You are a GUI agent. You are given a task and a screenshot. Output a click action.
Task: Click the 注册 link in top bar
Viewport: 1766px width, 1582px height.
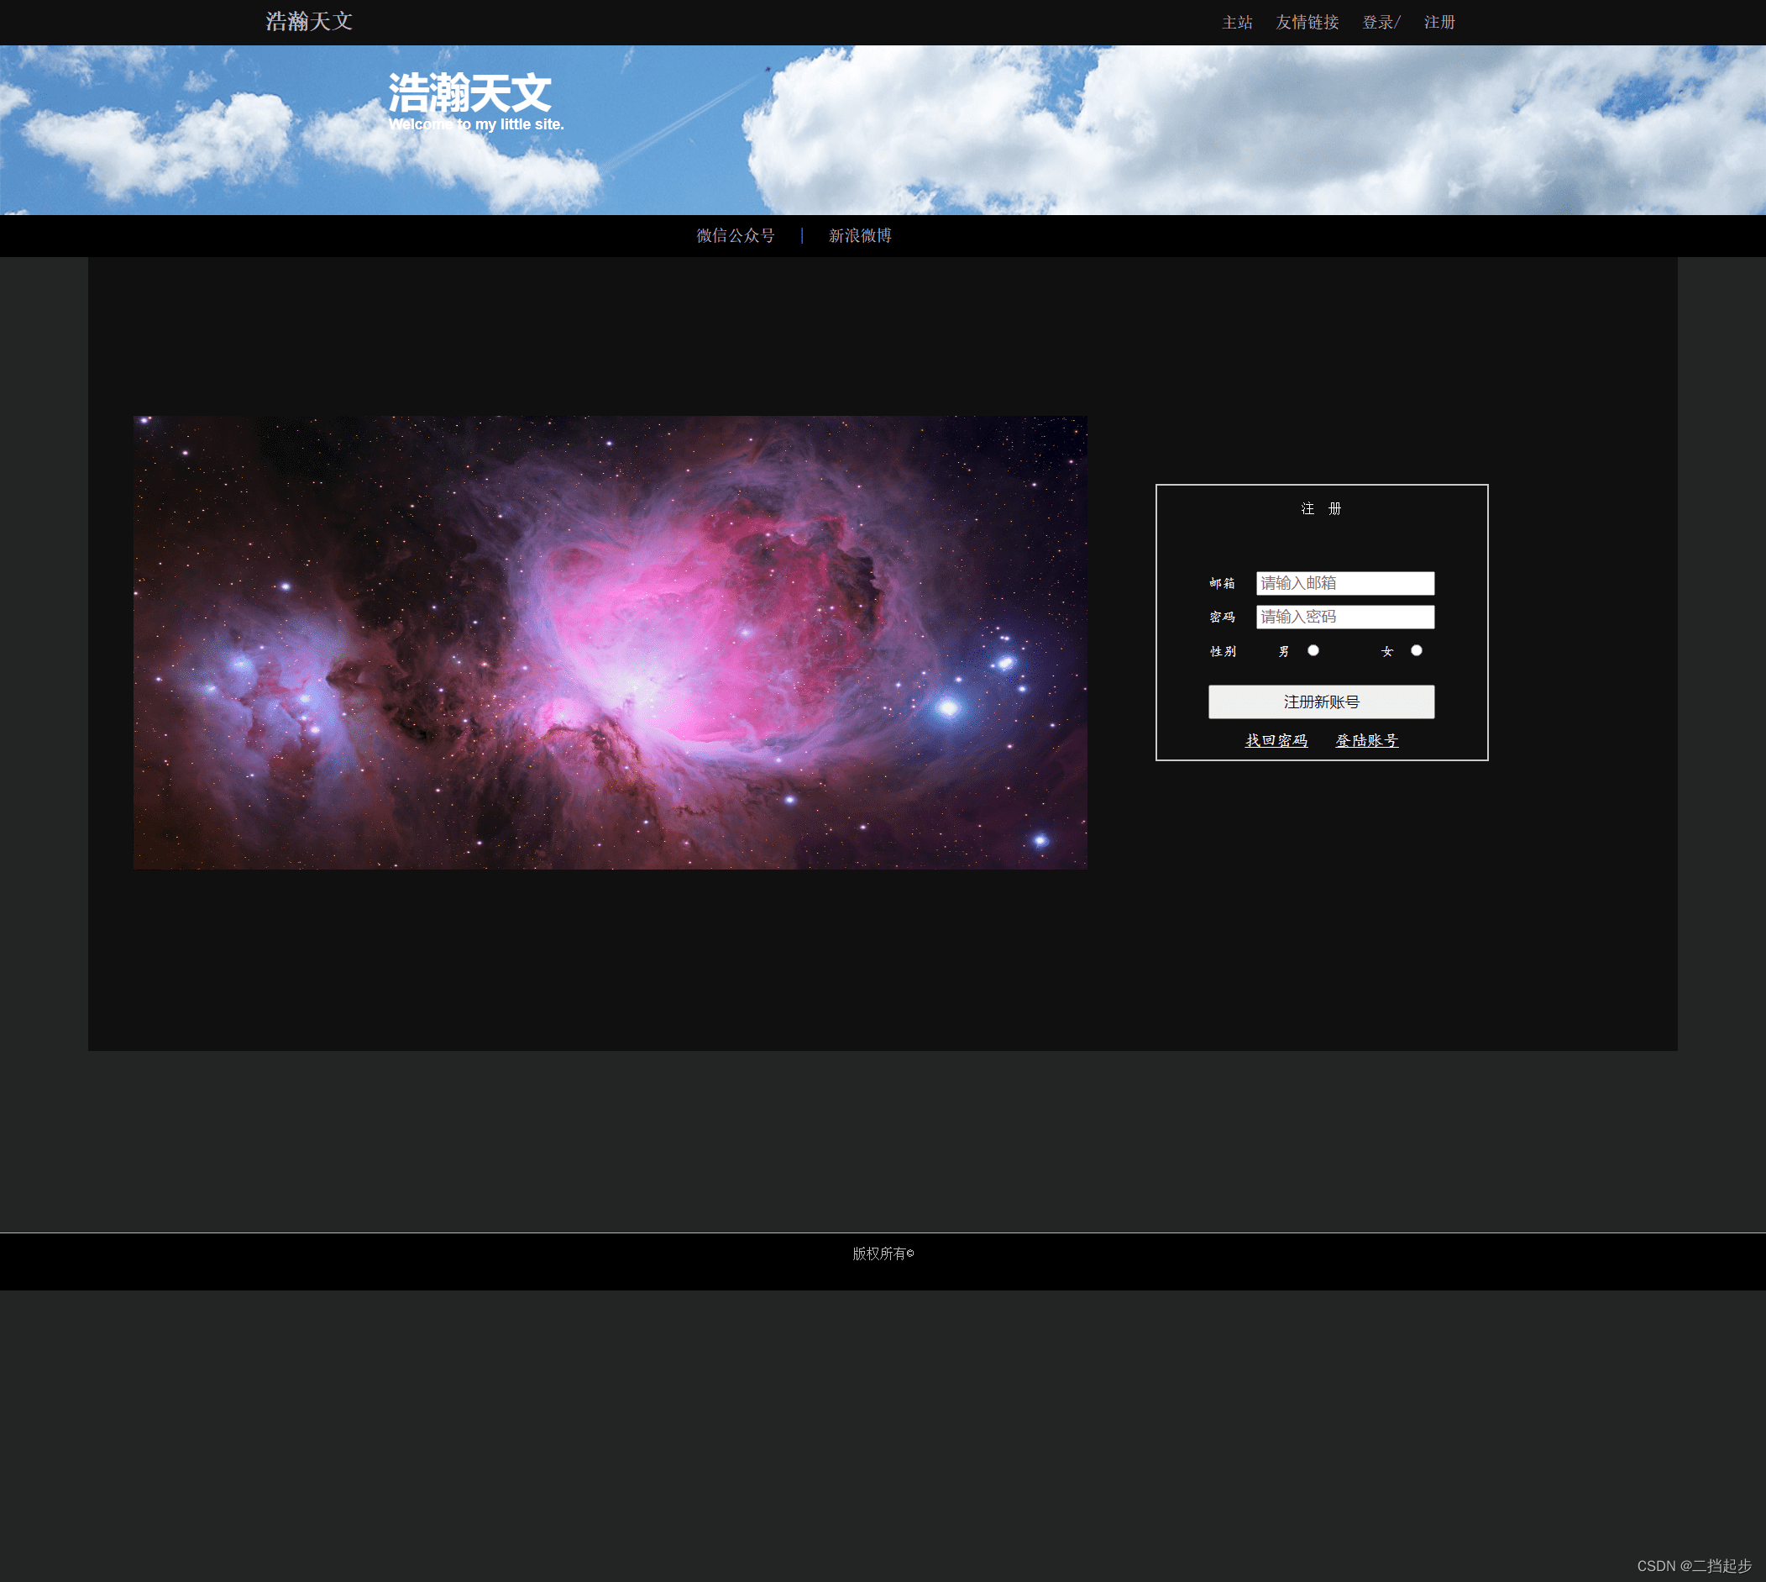click(x=1439, y=23)
